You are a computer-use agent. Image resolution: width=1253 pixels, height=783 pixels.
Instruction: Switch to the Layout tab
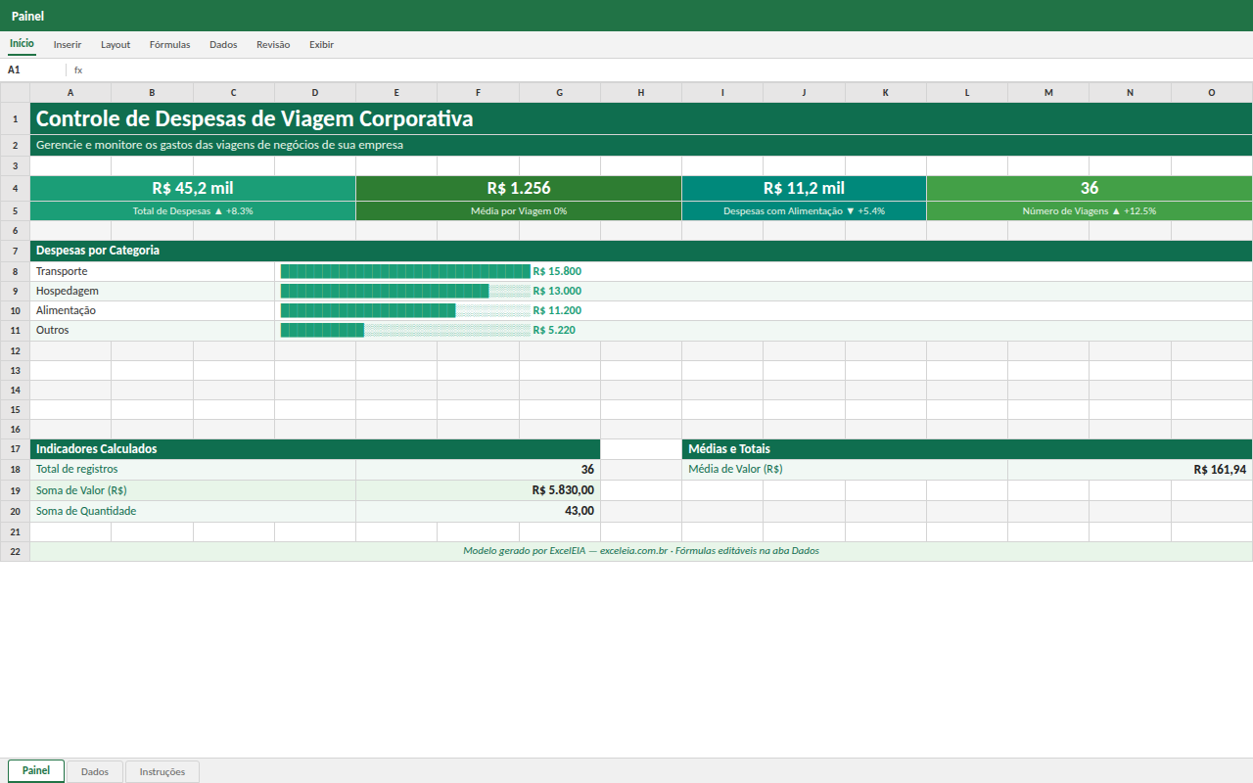coord(116,44)
